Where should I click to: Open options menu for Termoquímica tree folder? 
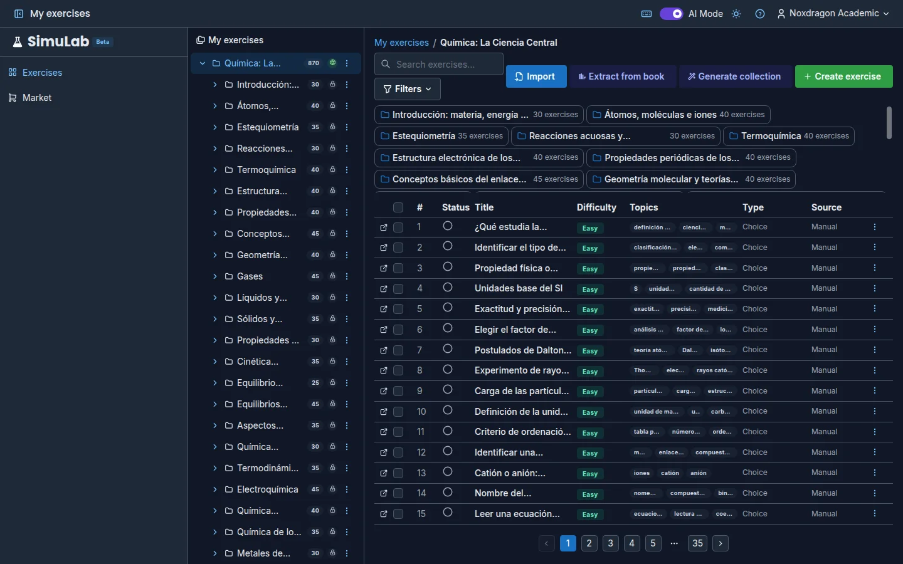coord(347,170)
